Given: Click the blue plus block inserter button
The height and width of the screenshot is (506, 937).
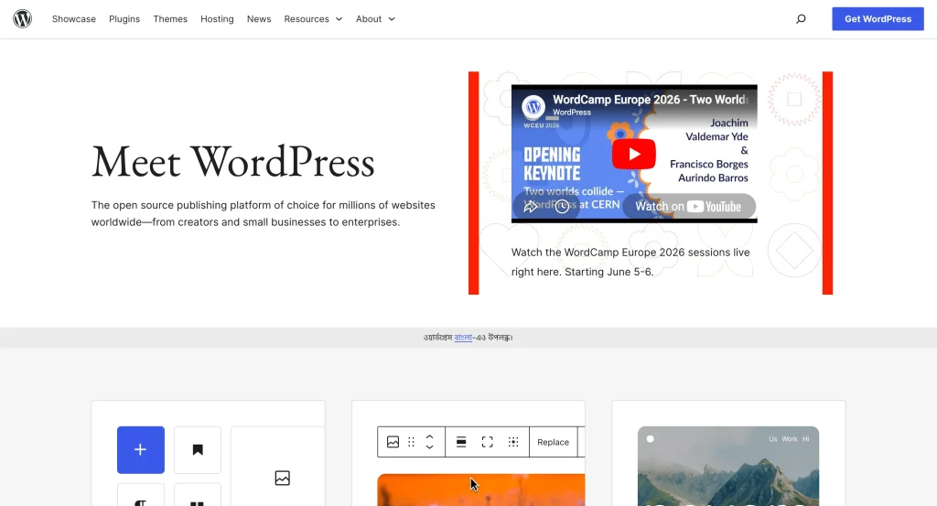Looking at the screenshot, I should tap(140, 450).
